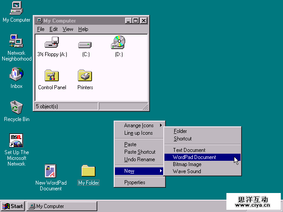The image size is (283, 212).
Task: Click the Start button
Action: [x=12, y=206]
